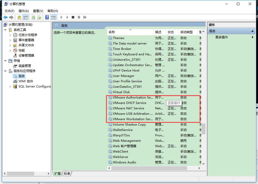Expand the 性能 tree node
This screenshot has width=258, height=184.
point(10,50)
